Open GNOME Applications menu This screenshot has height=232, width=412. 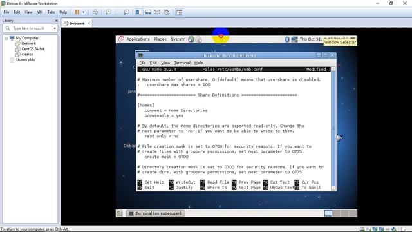(x=138, y=39)
